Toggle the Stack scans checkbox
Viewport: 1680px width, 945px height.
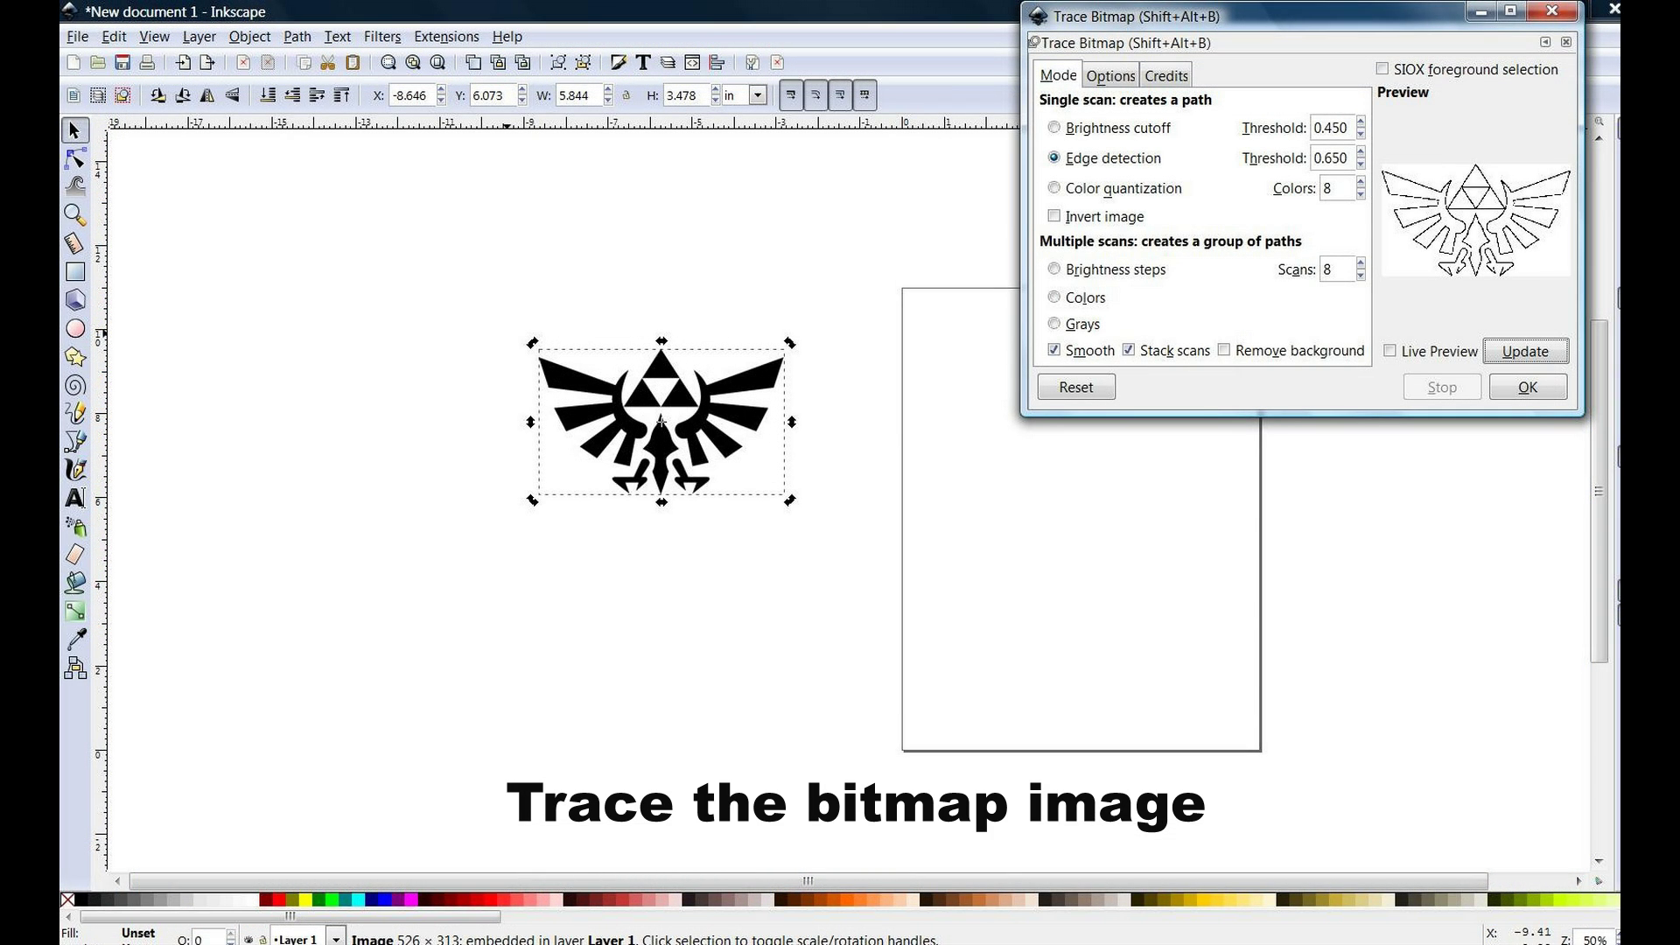[x=1129, y=350]
